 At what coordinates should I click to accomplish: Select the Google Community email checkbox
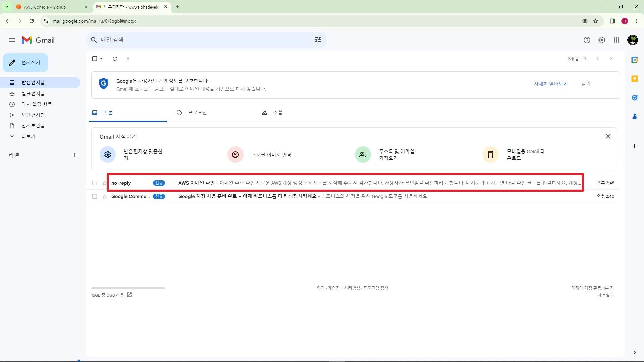pos(95,196)
